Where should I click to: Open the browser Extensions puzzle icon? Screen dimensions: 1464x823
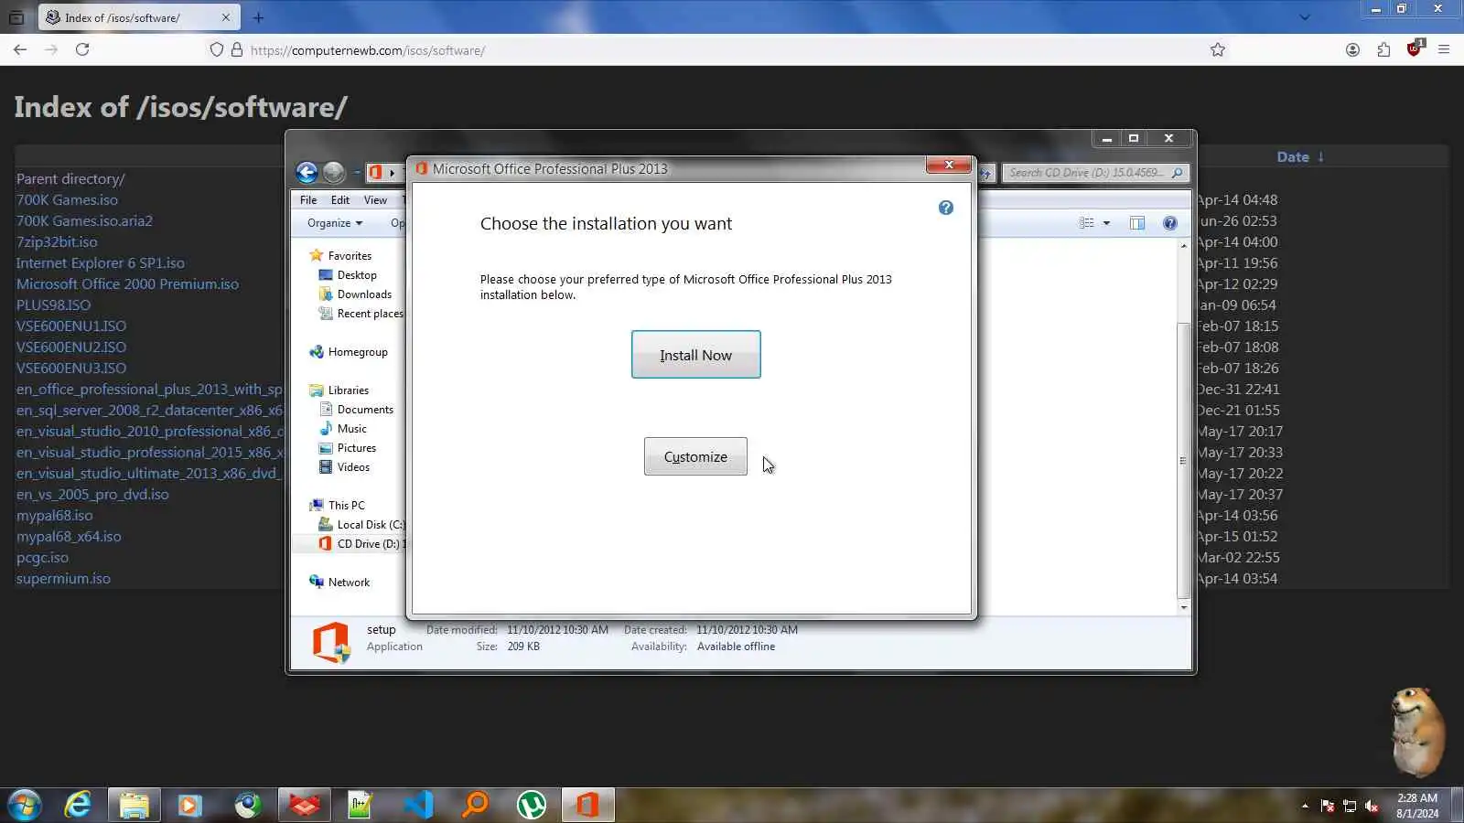1383,49
